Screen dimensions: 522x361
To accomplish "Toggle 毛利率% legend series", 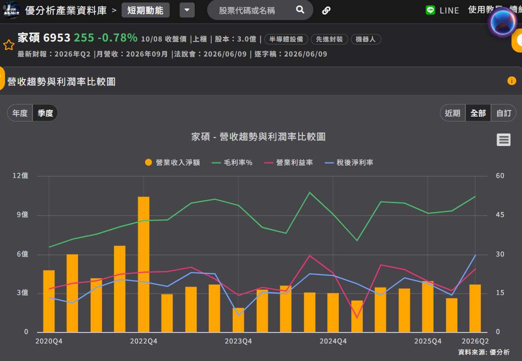I will 232,162.
